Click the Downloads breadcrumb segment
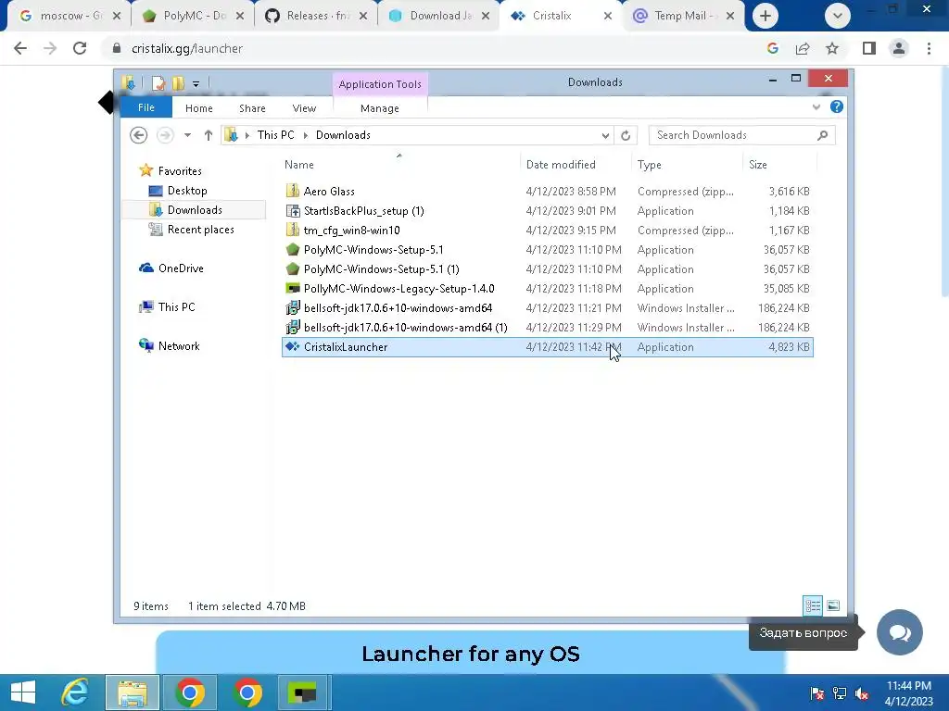Screen dimensions: 949x711 pos(343,135)
